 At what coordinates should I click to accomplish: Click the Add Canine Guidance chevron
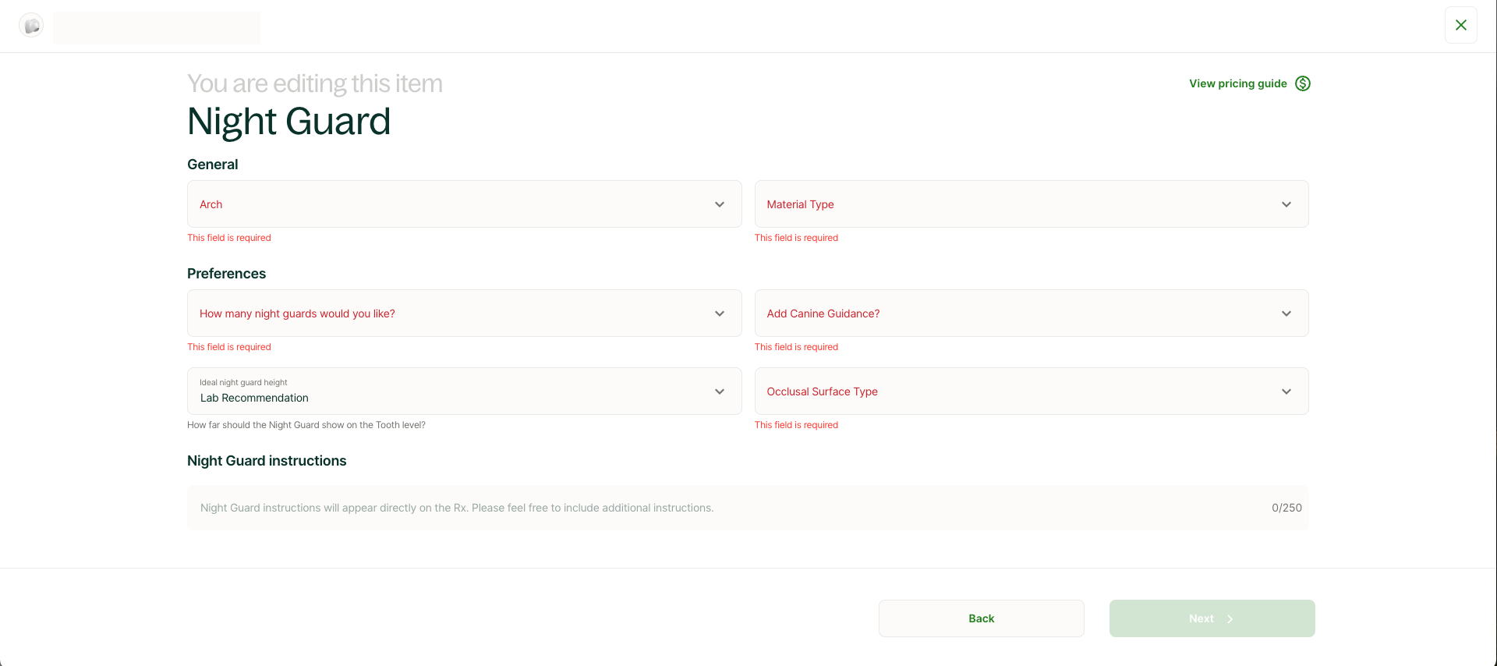[x=1286, y=314]
